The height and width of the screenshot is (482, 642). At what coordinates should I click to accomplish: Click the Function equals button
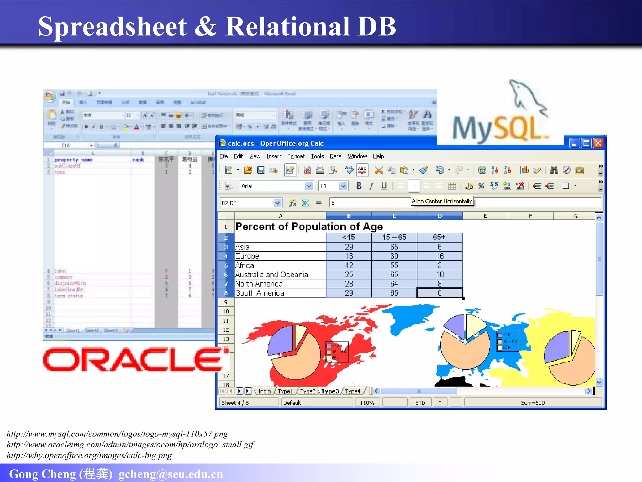[318, 203]
